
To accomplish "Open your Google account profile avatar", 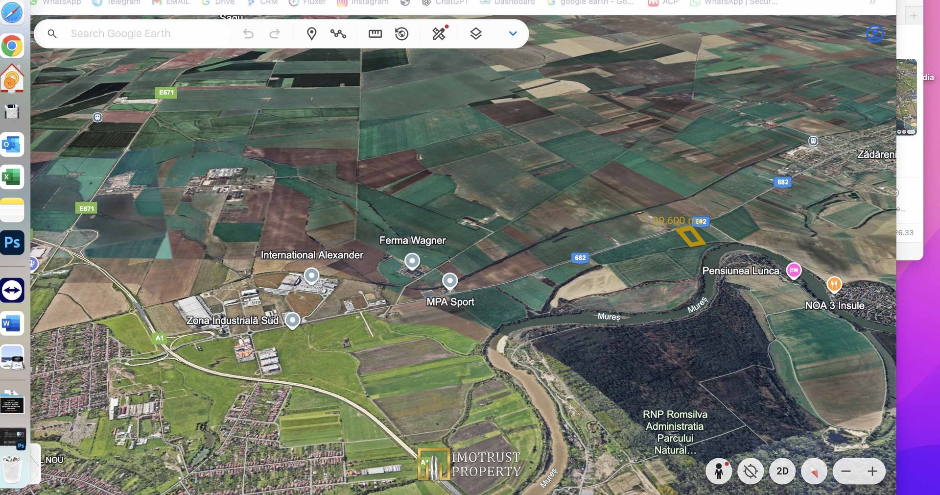I will 874,34.
